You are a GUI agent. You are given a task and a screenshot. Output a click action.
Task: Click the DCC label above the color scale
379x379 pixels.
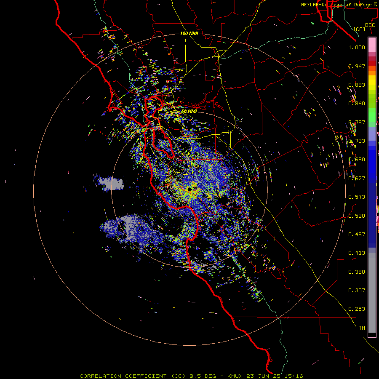[x=370, y=25]
